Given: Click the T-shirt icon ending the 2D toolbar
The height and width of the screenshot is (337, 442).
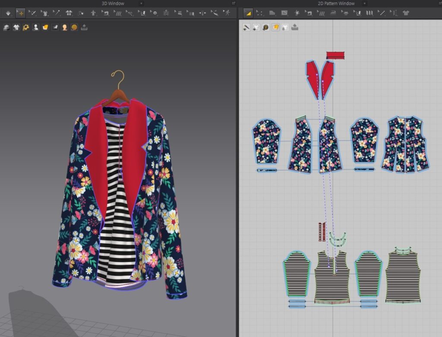Looking at the screenshot, I should (405, 13).
